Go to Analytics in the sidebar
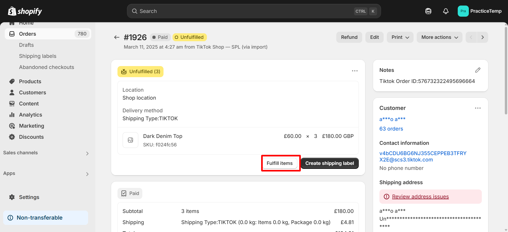This screenshot has width=508, height=232. tap(30, 115)
